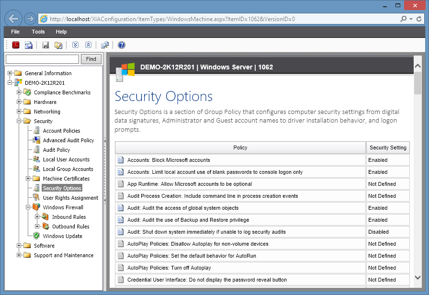Select Account Policies in the tree

click(62, 131)
